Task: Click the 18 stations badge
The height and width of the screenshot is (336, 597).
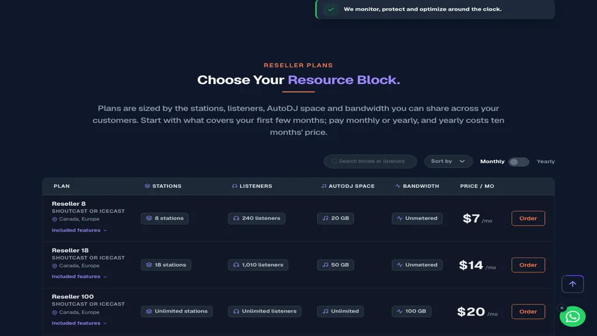Action: (x=166, y=265)
